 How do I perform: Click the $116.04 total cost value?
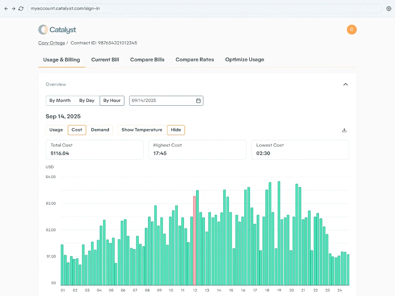(60, 153)
